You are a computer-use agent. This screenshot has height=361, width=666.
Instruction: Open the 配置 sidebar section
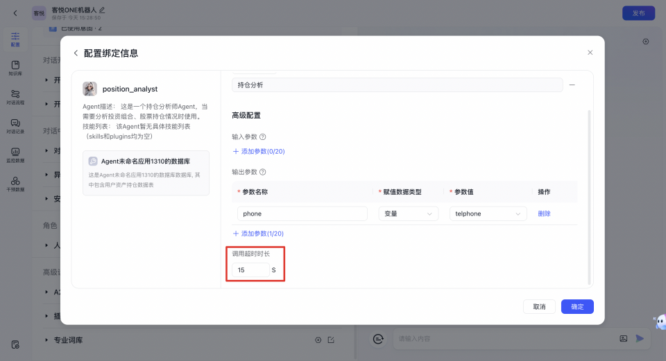click(15, 39)
